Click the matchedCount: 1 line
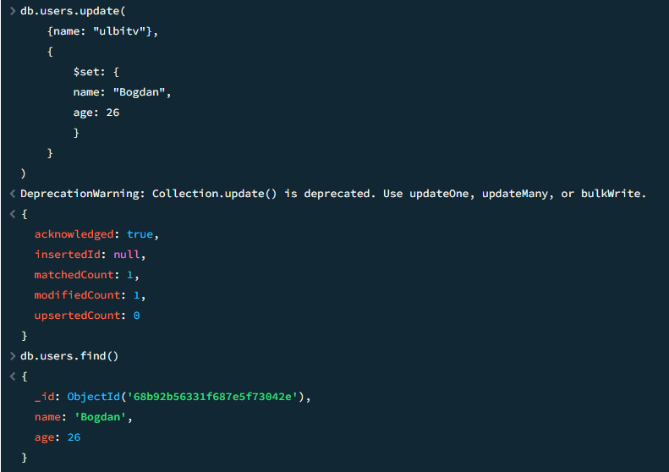 (86, 275)
